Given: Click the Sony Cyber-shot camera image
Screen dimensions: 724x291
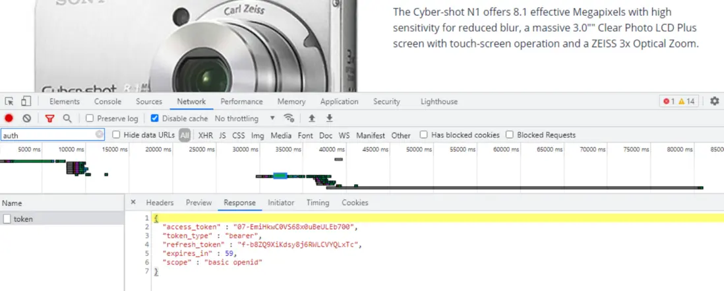Looking at the screenshot, I should coord(196,46).
